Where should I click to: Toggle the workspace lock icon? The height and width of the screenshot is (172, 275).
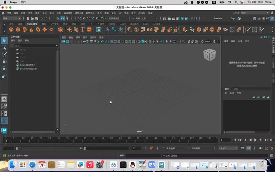(272, 13)
